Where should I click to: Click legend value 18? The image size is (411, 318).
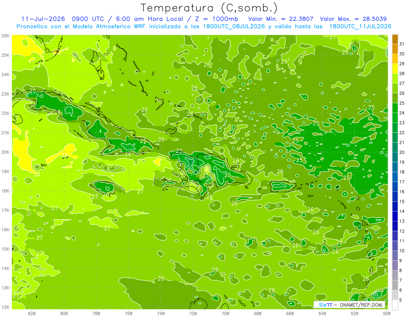click(x=402, y=172)
